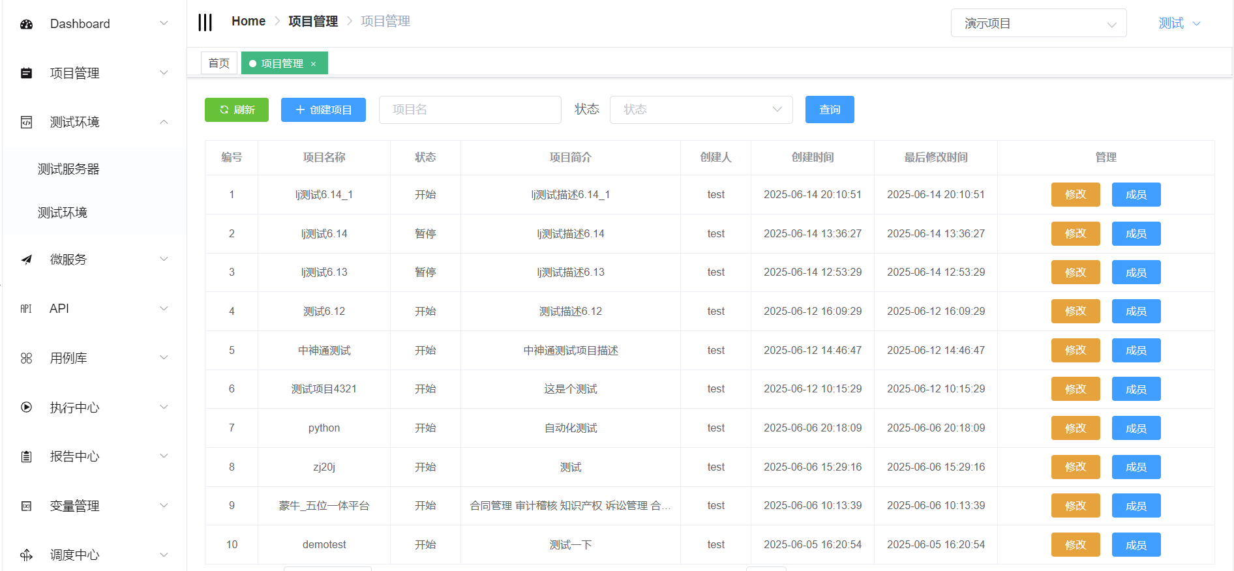1234x571 pixels.
Task: Open the 测试 user menu
Action: pyautogui.click(x=1179, y=23)
